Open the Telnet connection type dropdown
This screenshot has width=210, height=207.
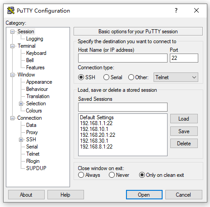click(x=176, y=77)
